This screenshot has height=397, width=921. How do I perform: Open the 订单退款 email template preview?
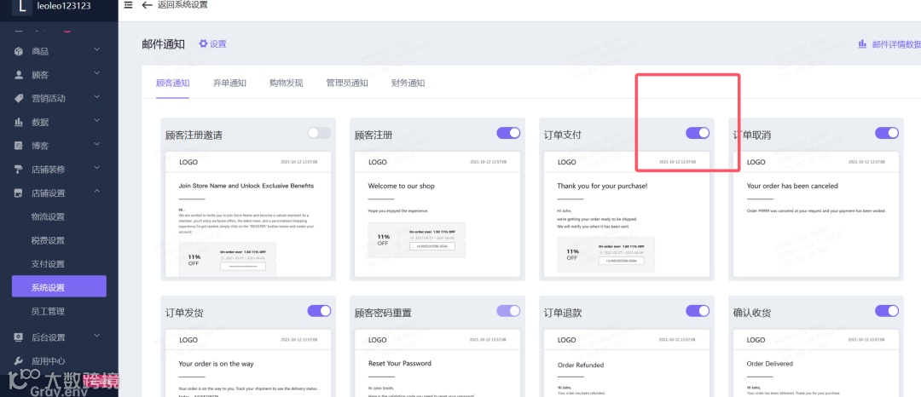[627, 363]
